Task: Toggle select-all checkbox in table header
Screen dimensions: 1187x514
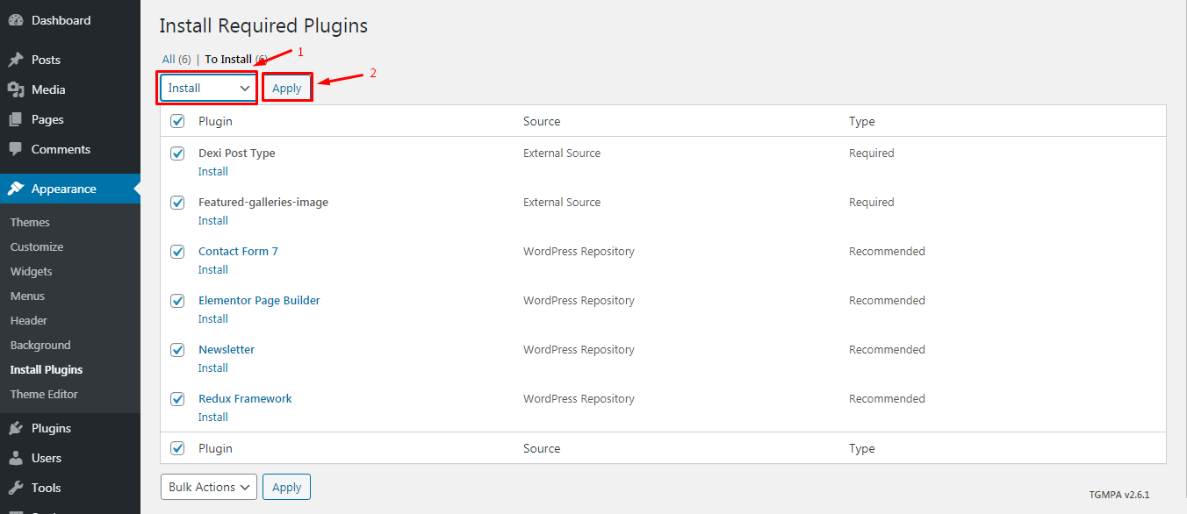Action: point(177,121)
